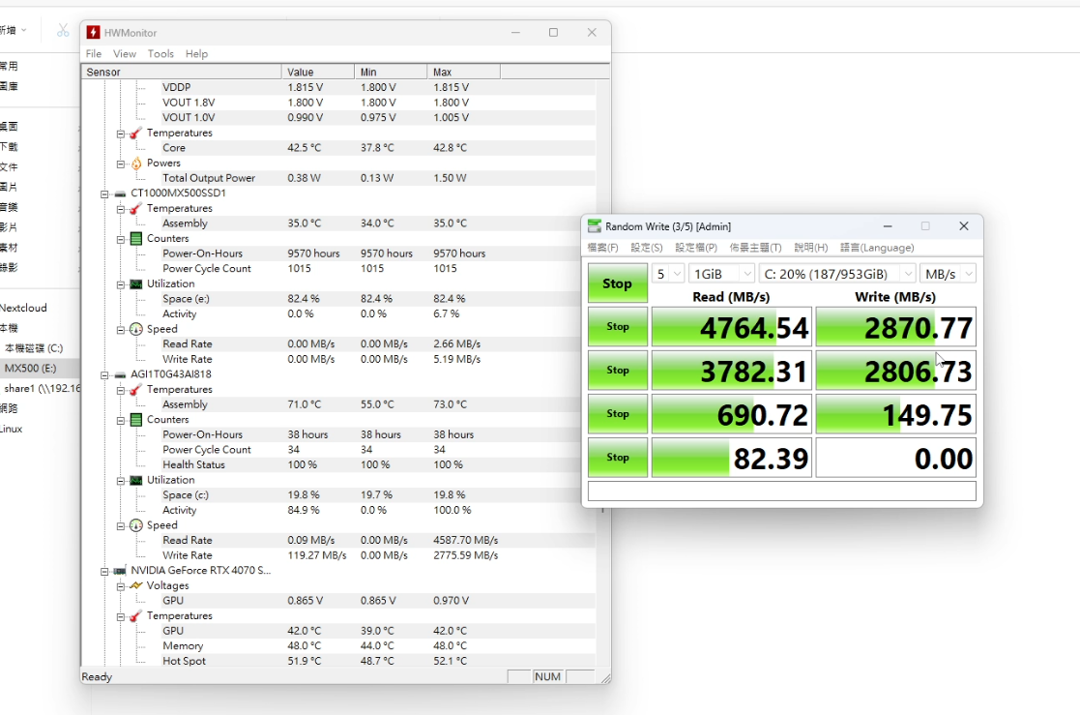Click Speed gauge icon under CT1000MX500SSD1

pos(135,330)
